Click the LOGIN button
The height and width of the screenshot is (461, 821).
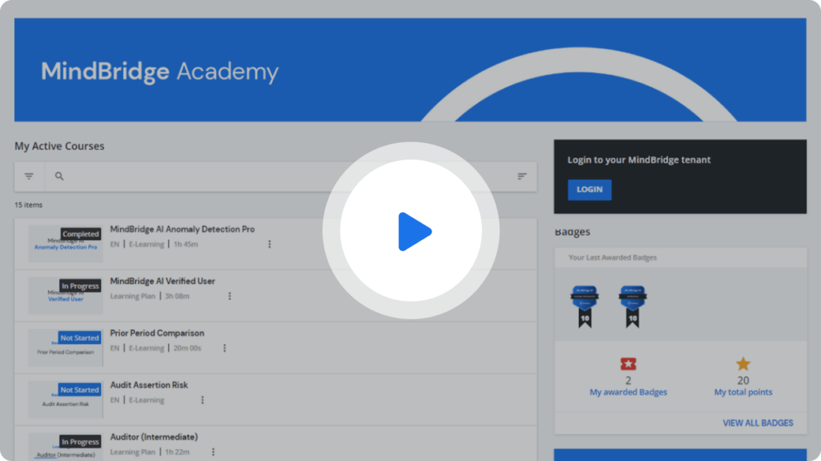point(589,189)
